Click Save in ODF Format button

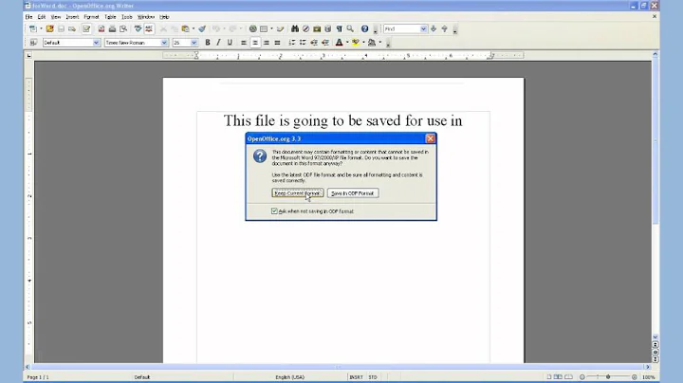click(x=353, y=192)
